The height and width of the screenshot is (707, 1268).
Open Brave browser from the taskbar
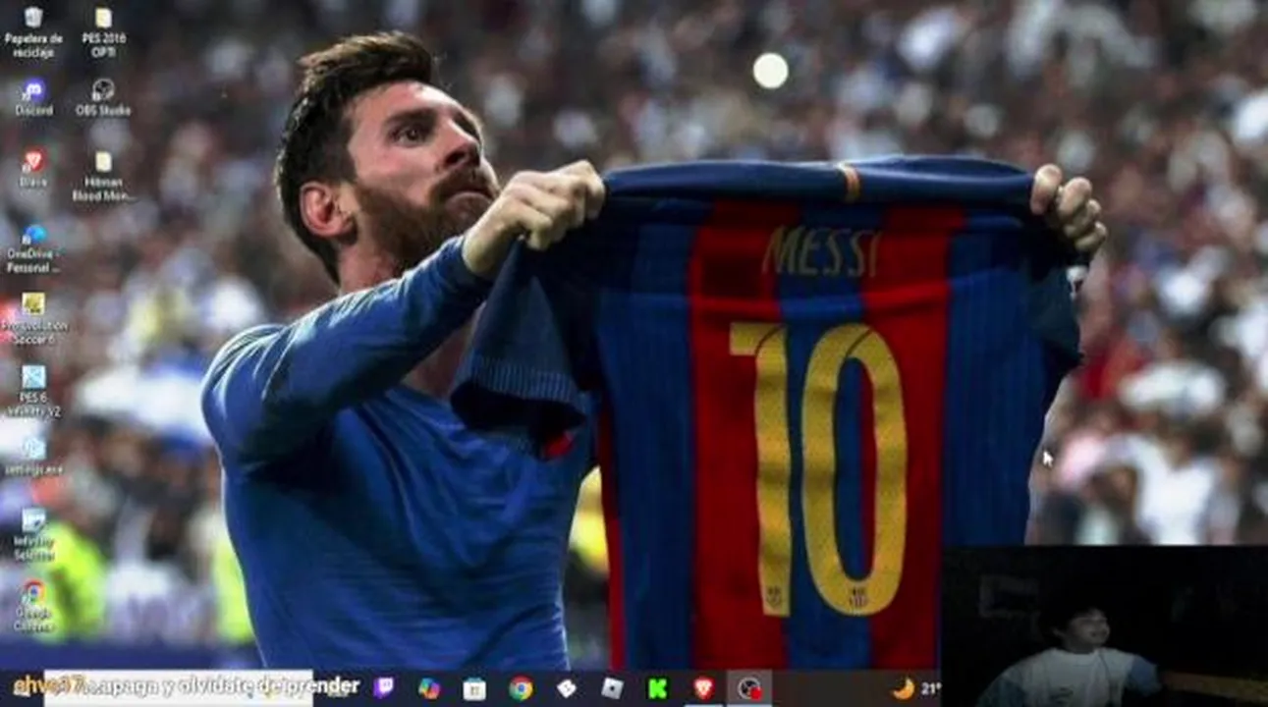tap(703, 688)
